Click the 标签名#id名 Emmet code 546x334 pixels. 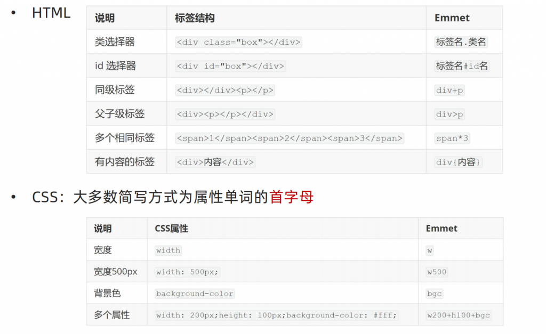(462, 66)
